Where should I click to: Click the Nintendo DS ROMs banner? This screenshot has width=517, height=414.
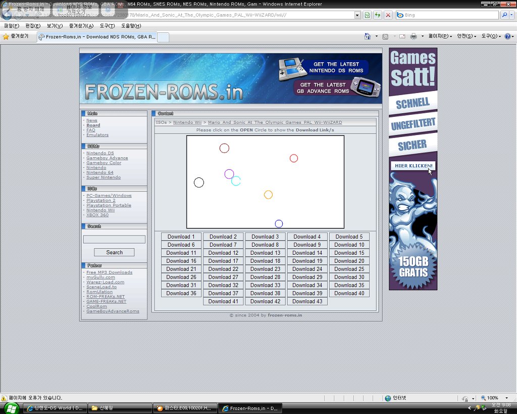(x=323, y=68)
